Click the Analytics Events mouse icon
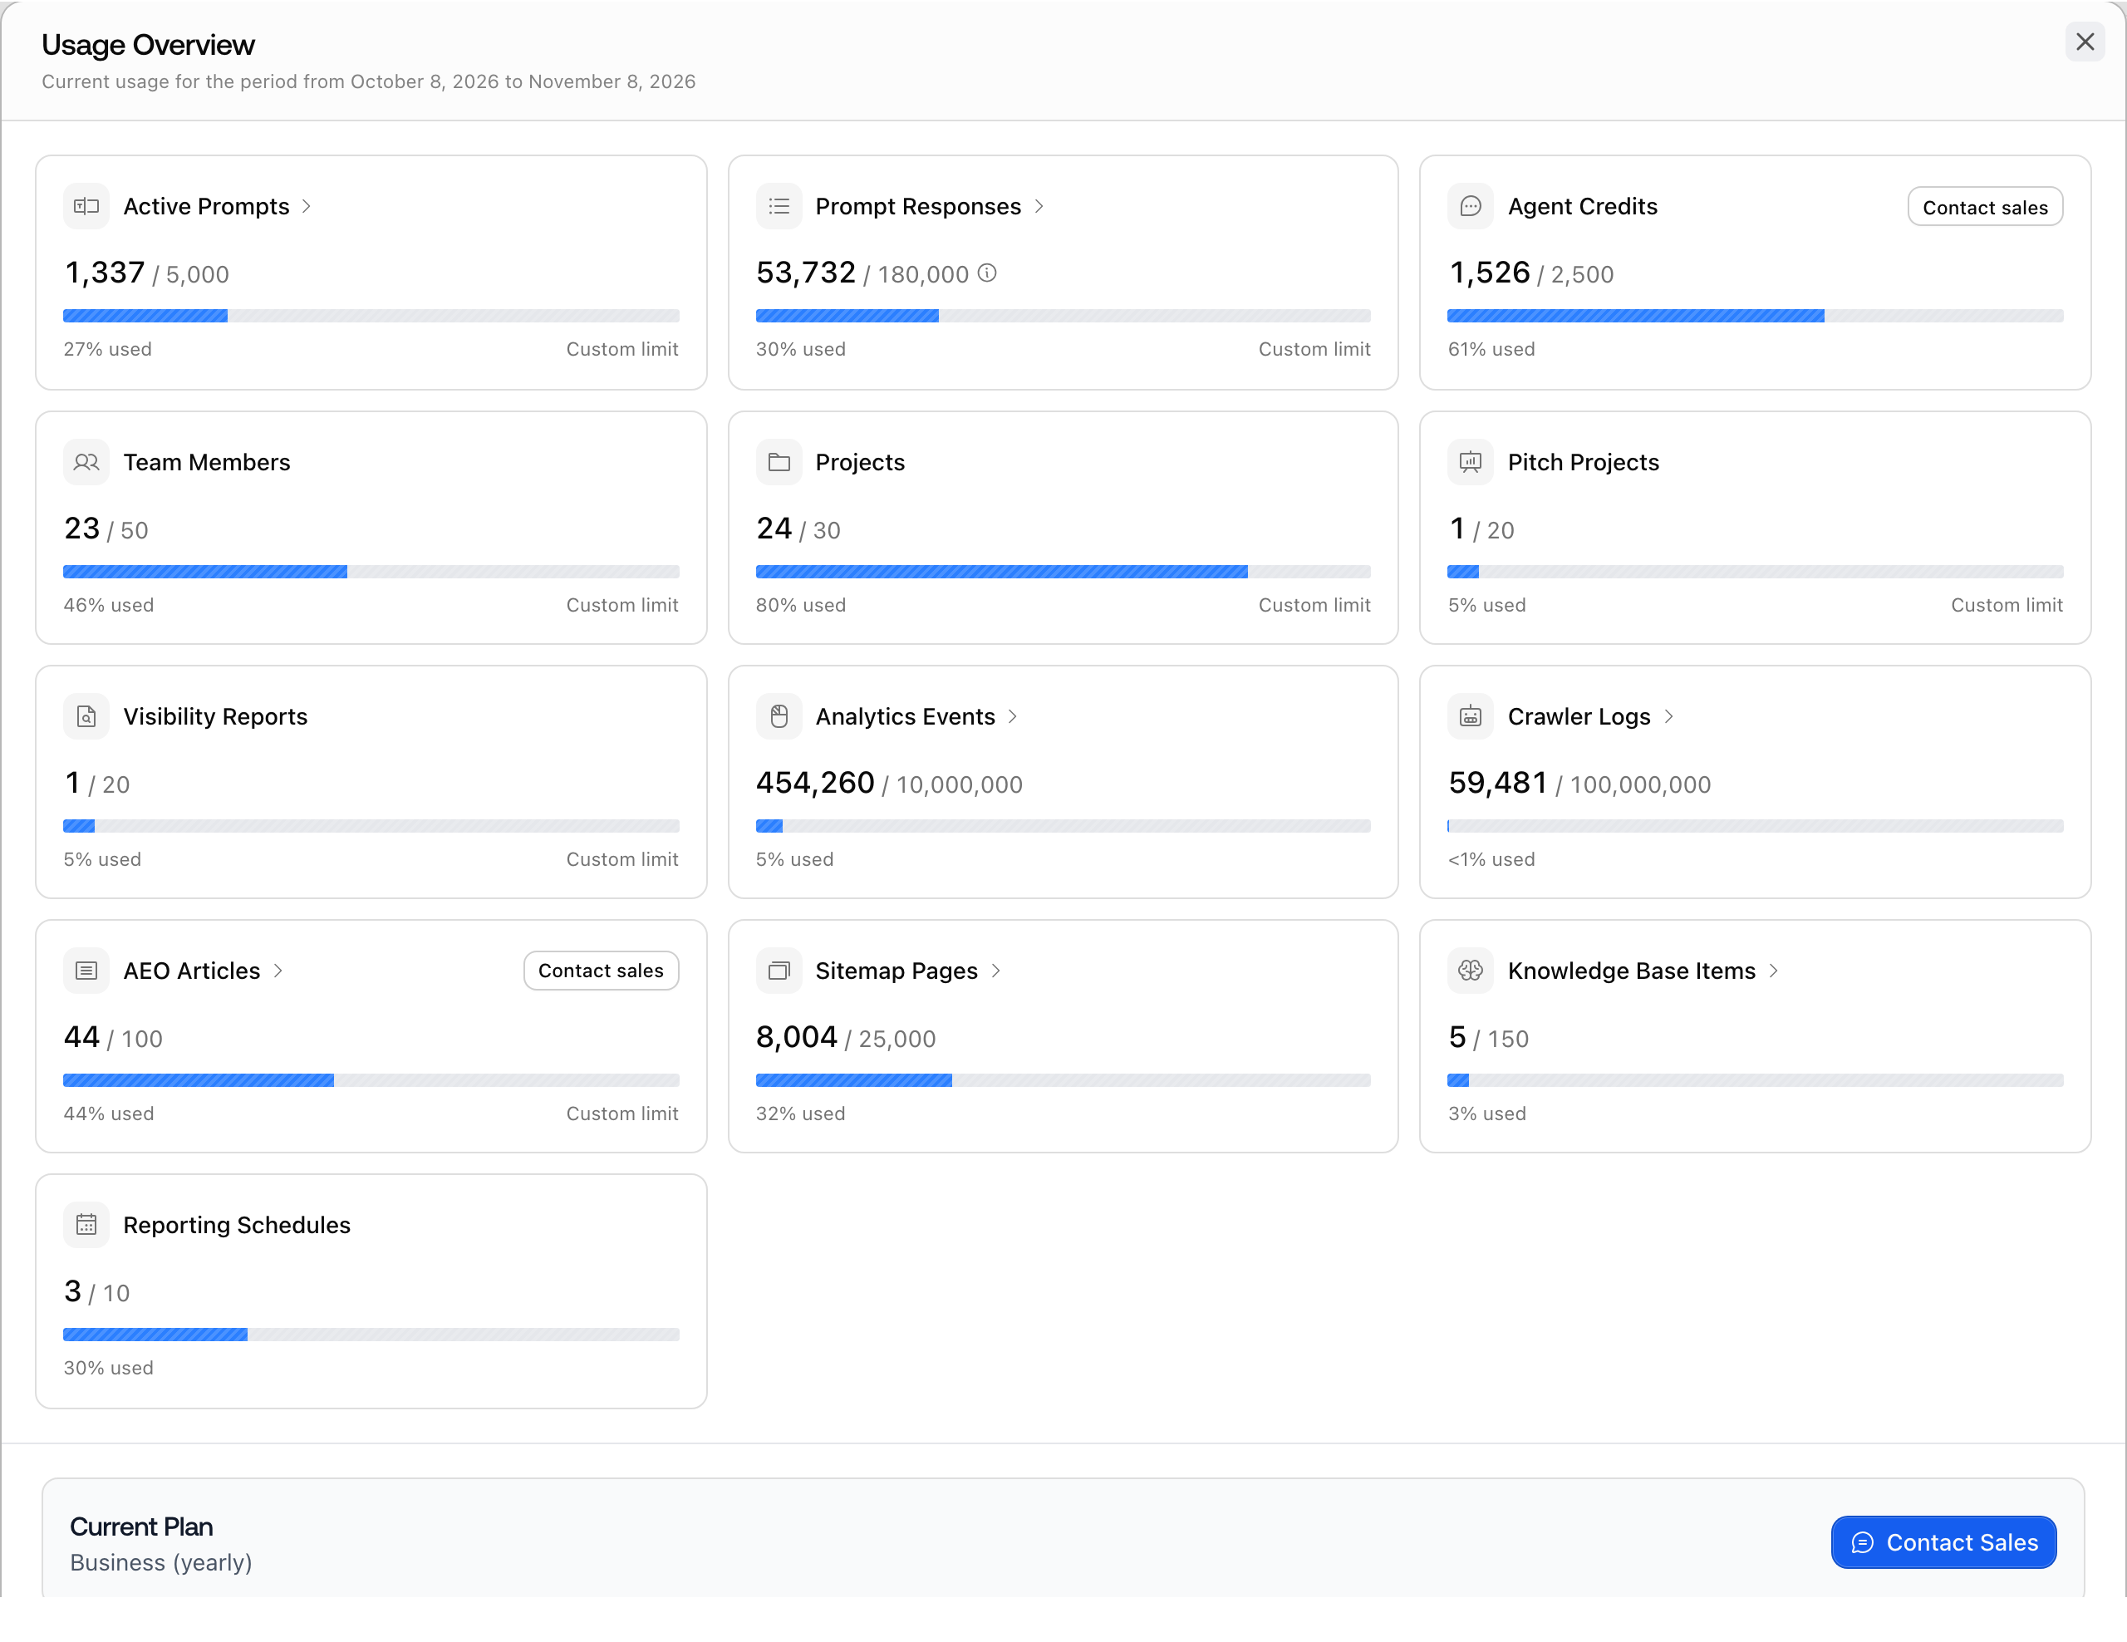The width and height of the screenshot is (2127, 1642). (x=779, y=717)
